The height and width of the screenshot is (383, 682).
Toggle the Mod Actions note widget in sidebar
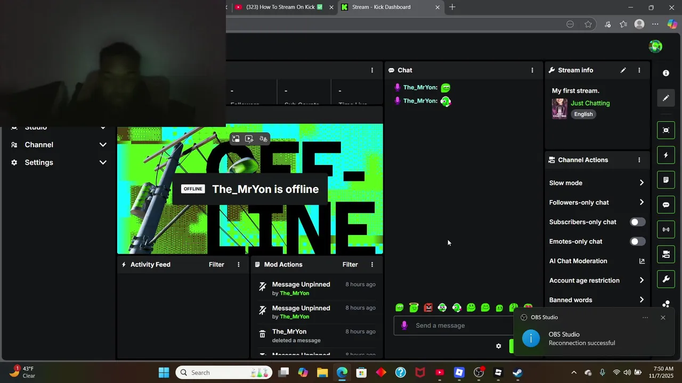pyautogui.click(x=666, y=180)
